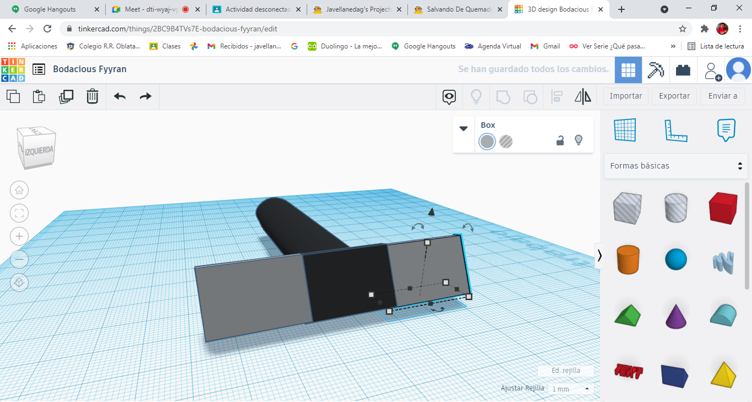Click the Enviar a button
The width and height of the screenshot is (752, 402).
click(x=723, y=96)
